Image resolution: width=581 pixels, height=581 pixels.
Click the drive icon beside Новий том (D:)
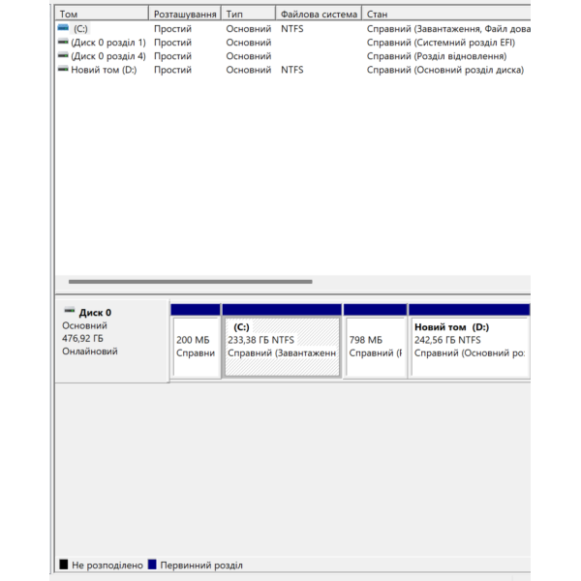63,69
